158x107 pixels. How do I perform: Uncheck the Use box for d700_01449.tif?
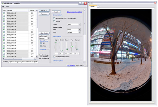point(4,21)
